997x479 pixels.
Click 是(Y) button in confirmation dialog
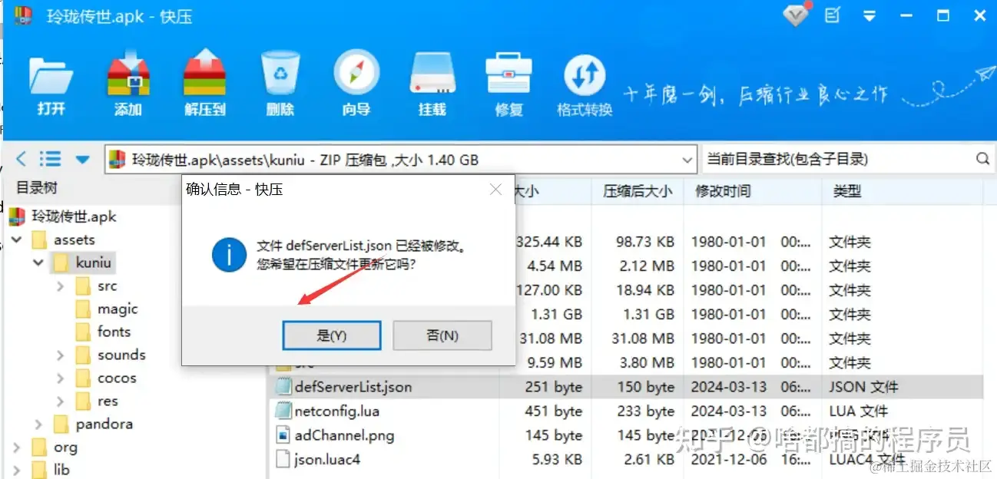pos(332,335)
